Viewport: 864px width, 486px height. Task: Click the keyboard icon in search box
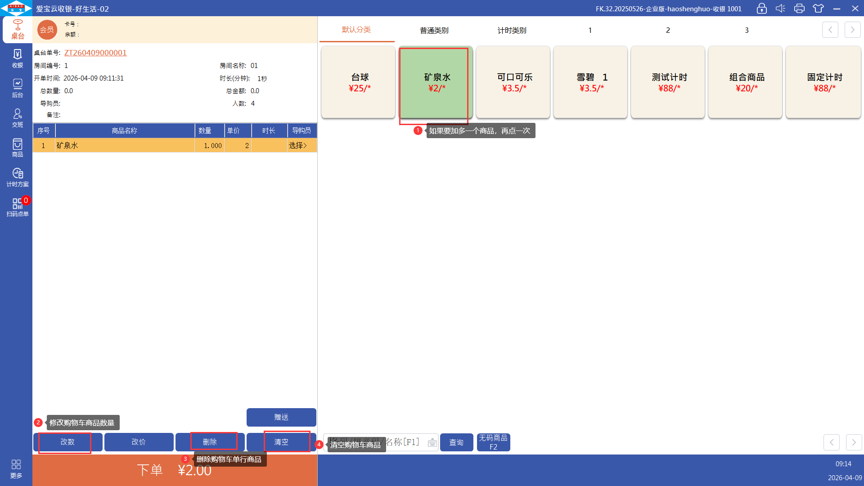(432, 443)
